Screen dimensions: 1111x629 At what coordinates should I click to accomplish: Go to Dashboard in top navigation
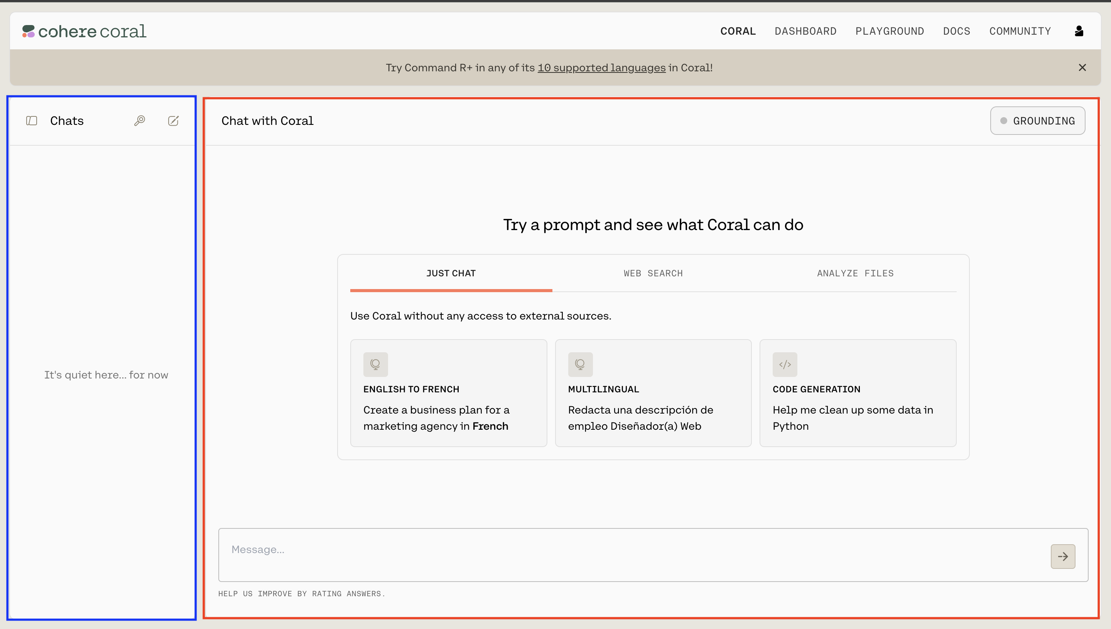(x=805, y=31)
